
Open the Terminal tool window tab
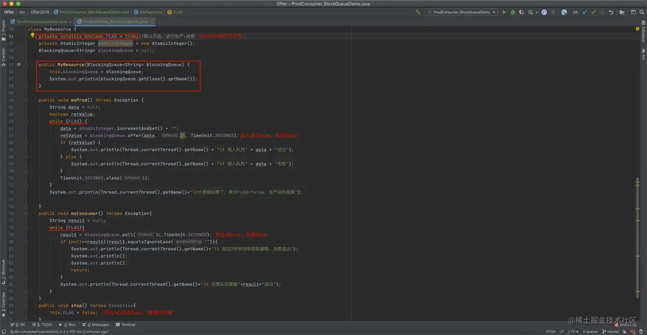(126, 325)
